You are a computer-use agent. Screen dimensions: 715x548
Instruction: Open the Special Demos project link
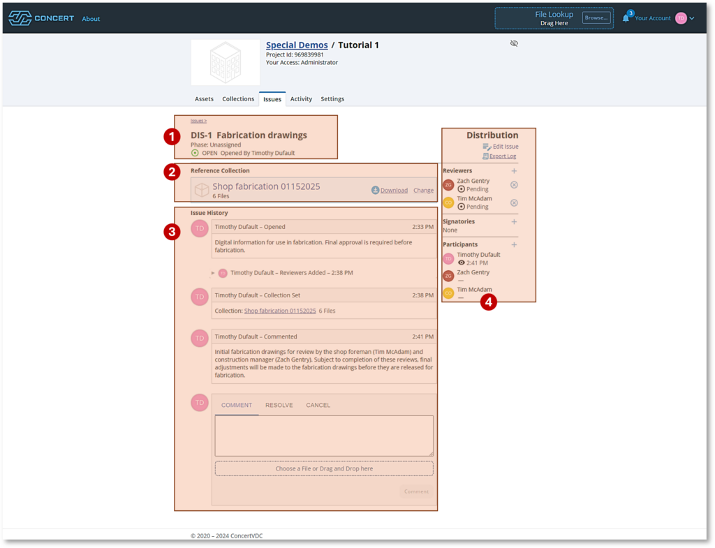297,45
